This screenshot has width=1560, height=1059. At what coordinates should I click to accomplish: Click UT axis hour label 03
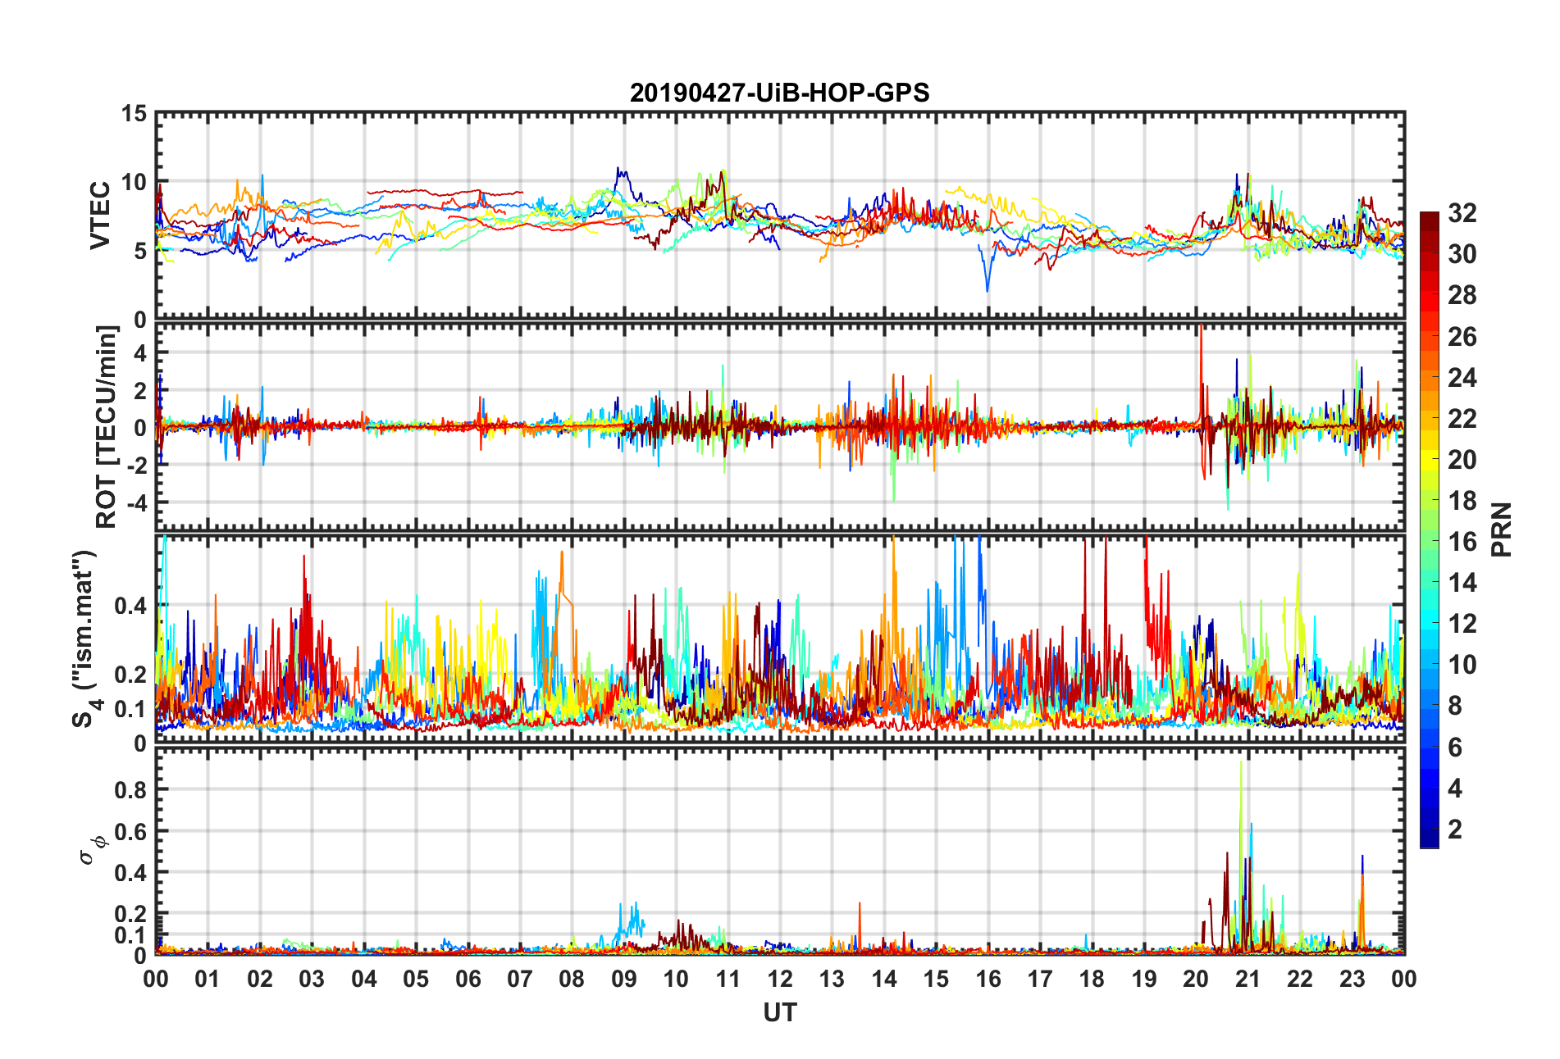pyautogui.click(x=312, y=979)
